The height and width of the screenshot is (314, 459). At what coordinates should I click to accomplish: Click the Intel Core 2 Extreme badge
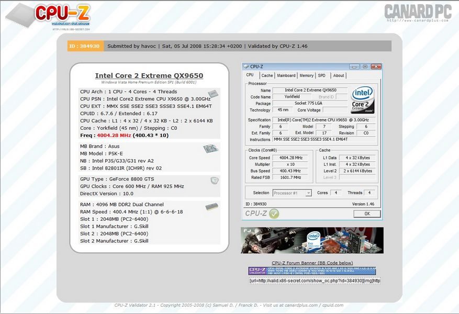pos(362,100)
